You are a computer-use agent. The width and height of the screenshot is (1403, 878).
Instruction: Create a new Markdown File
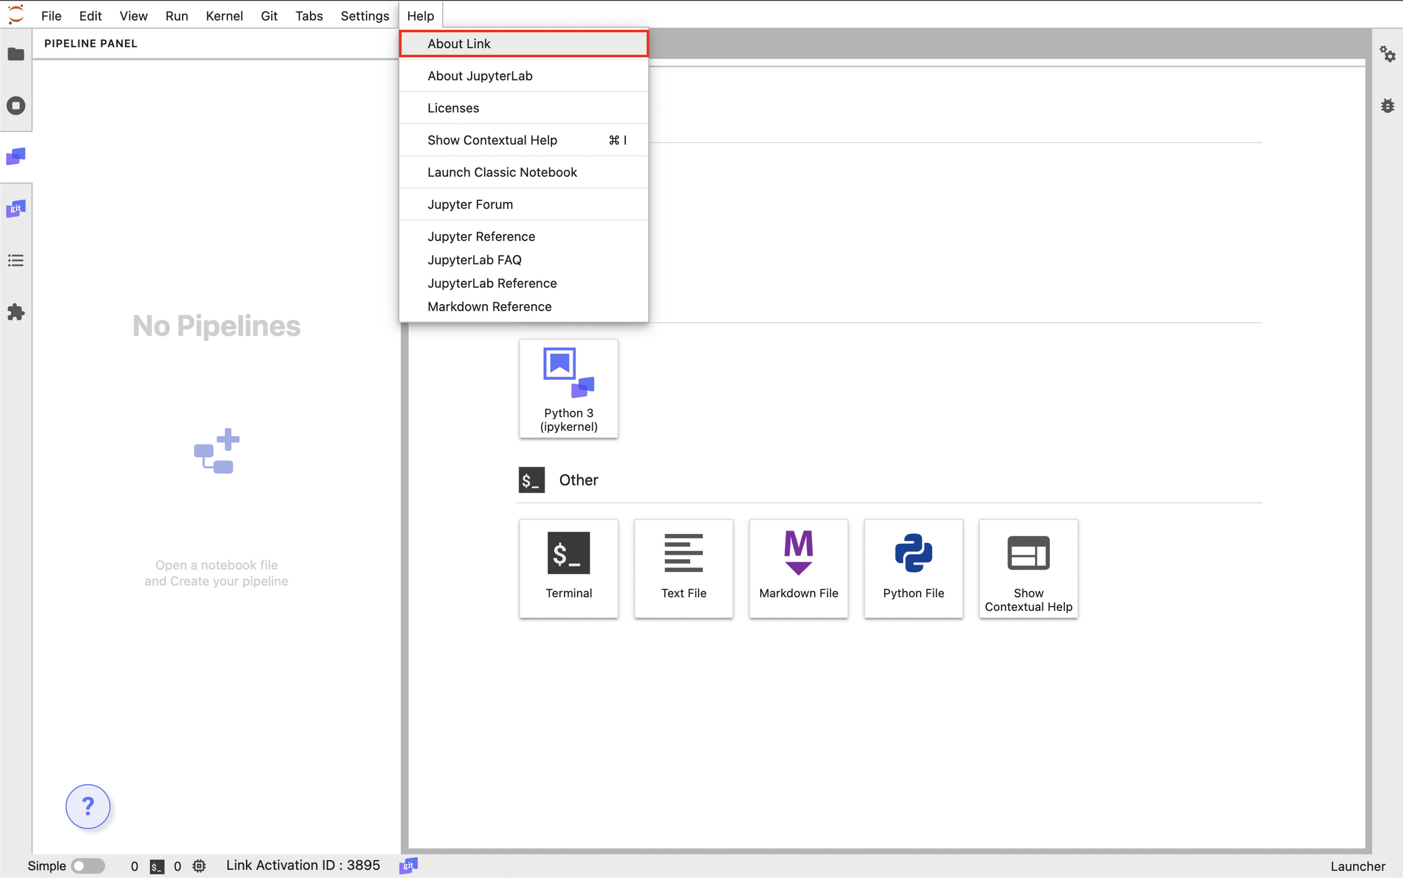tap(798, 568)
